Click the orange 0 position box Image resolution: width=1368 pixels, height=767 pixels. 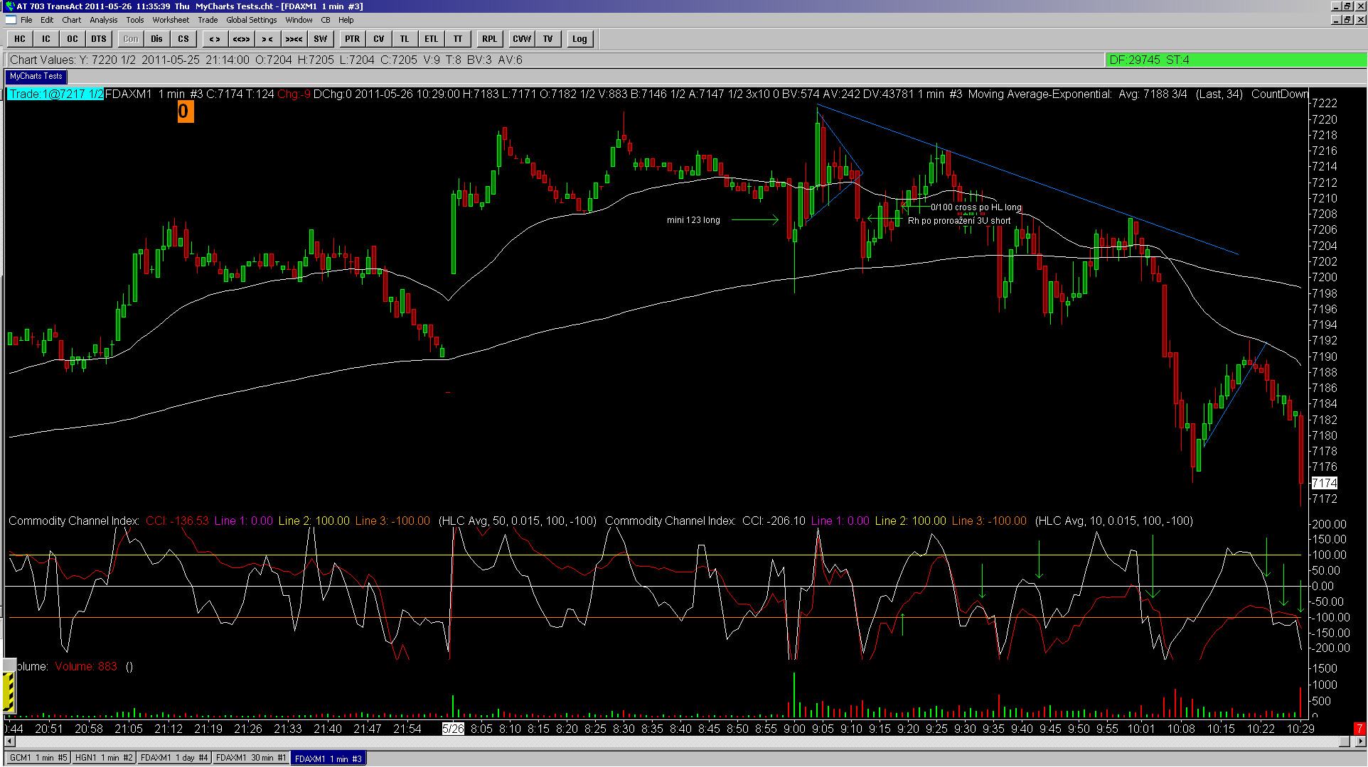click(x=185, y=111)
